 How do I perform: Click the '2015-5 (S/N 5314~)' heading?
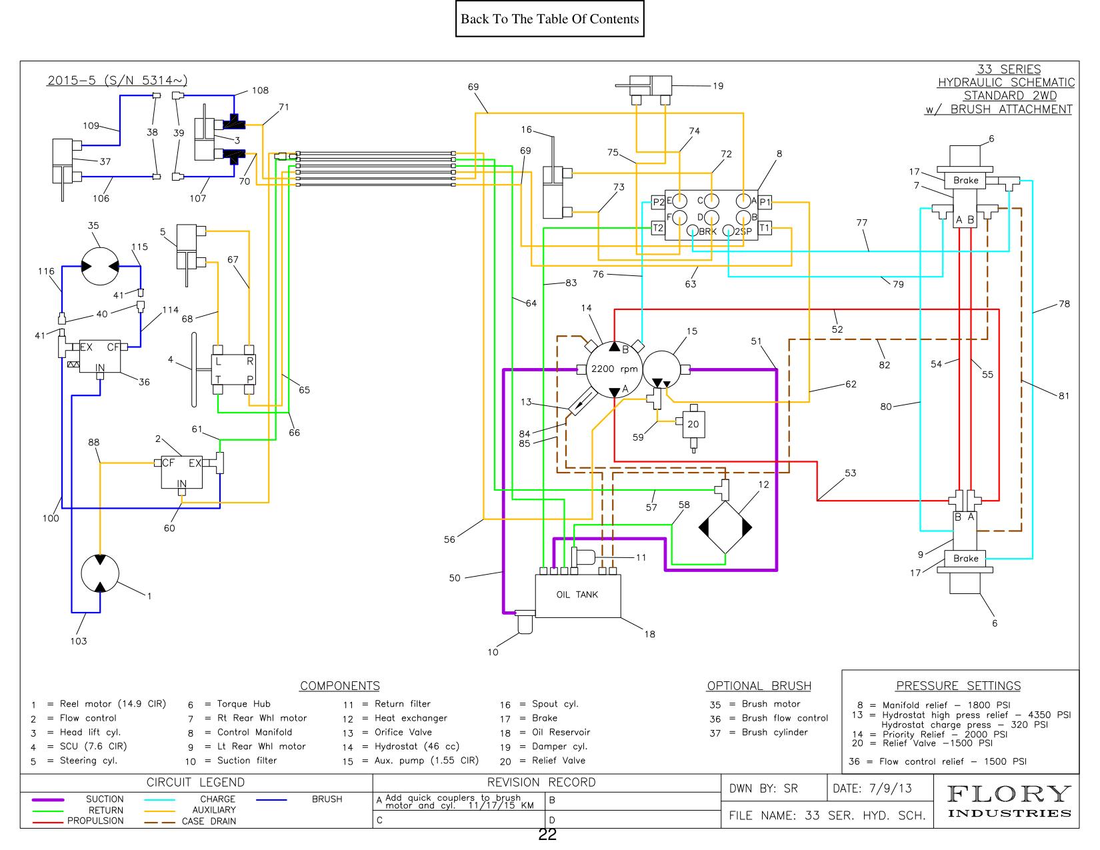click(117, 81)
